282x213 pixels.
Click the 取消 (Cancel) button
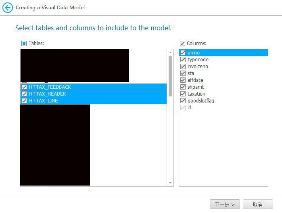pos(258,205)
